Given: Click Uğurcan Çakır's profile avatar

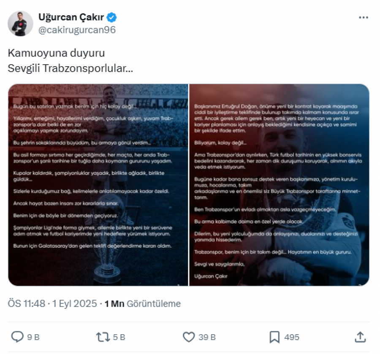Looking at the screenshot, I should 20,24.
